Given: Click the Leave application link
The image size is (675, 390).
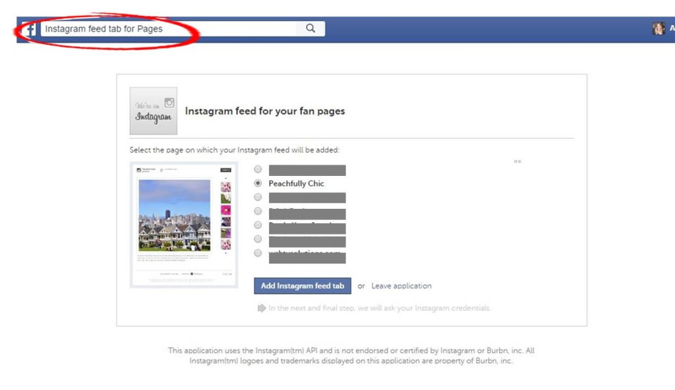Looking at the screenshot, I should 401,286.
